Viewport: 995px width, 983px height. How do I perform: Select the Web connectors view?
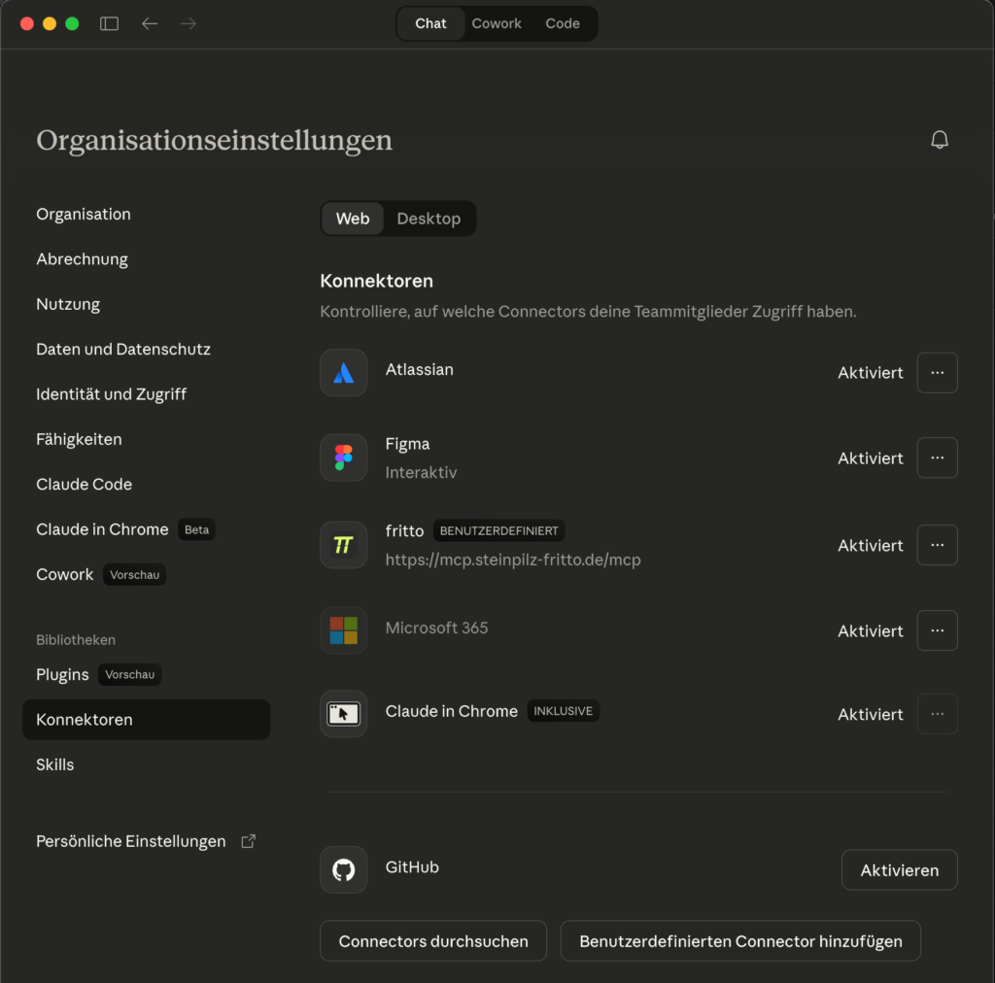click(x=352, y=219)
